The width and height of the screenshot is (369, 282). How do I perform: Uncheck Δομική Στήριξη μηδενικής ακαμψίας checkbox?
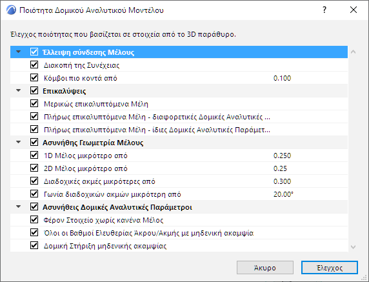click(34, 245)
